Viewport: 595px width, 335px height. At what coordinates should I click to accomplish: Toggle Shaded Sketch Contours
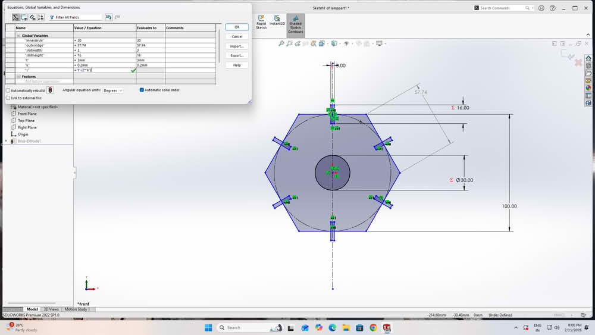[x=295, y=24]
